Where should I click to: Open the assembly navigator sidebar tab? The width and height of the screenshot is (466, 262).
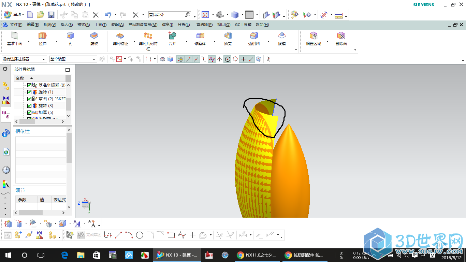click(6, 86)
